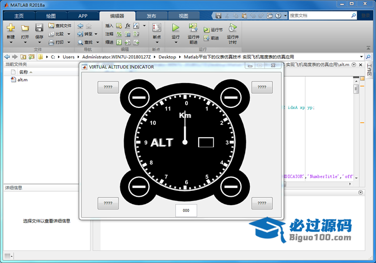This screenshot has height=263, width=376.
Task: Open Go To (转至) dropdown arrow
Action: 96,34
